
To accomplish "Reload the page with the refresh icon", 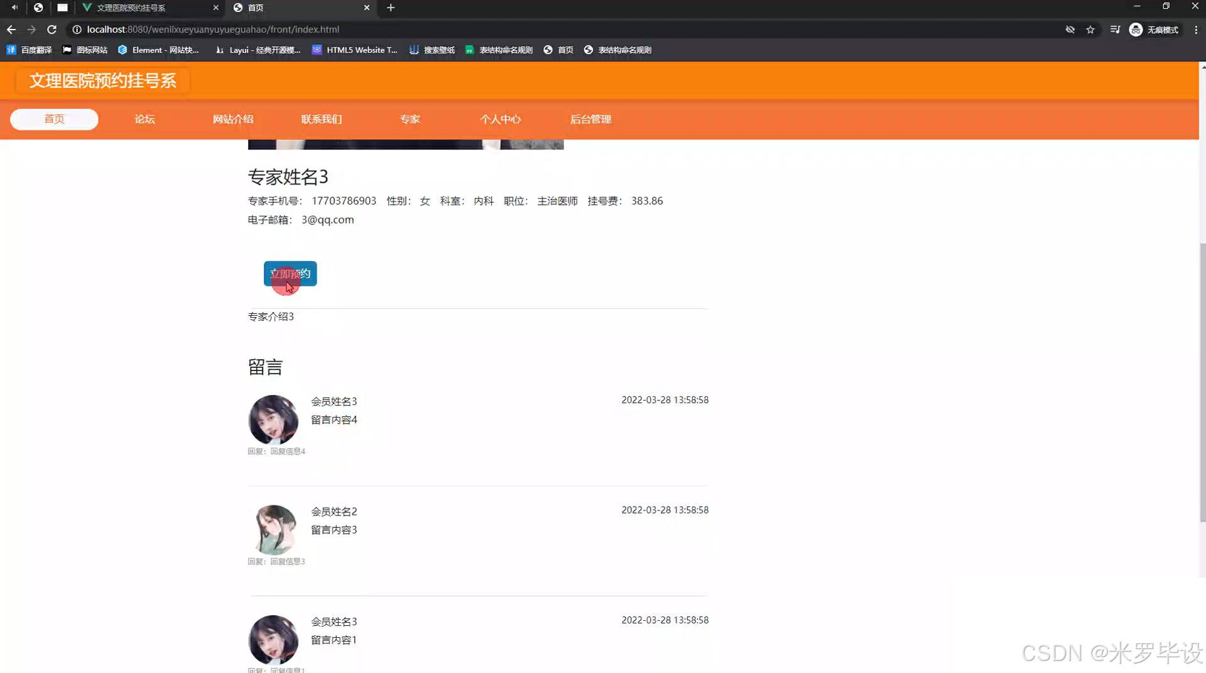I will coord(52,30).
